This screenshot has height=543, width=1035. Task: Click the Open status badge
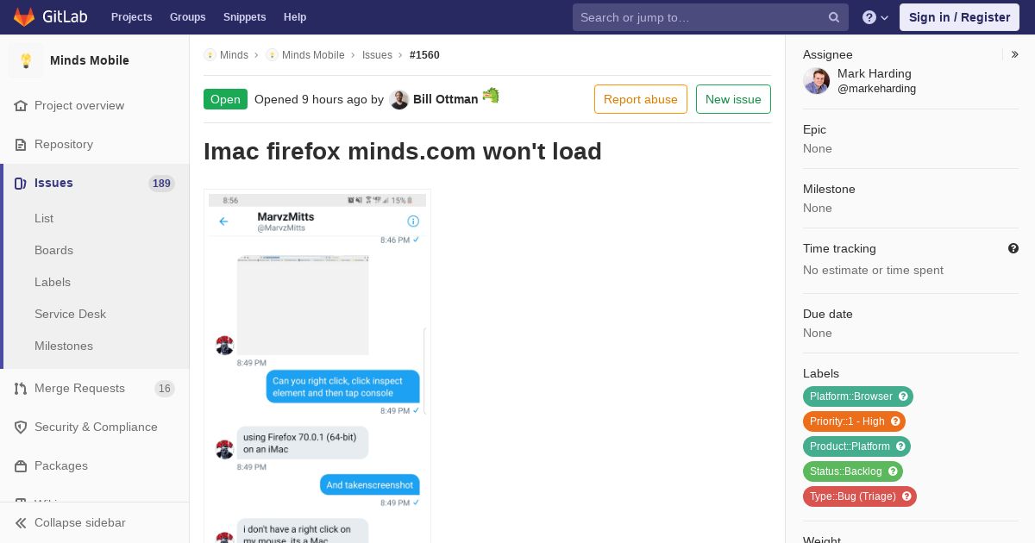[225, 99]
